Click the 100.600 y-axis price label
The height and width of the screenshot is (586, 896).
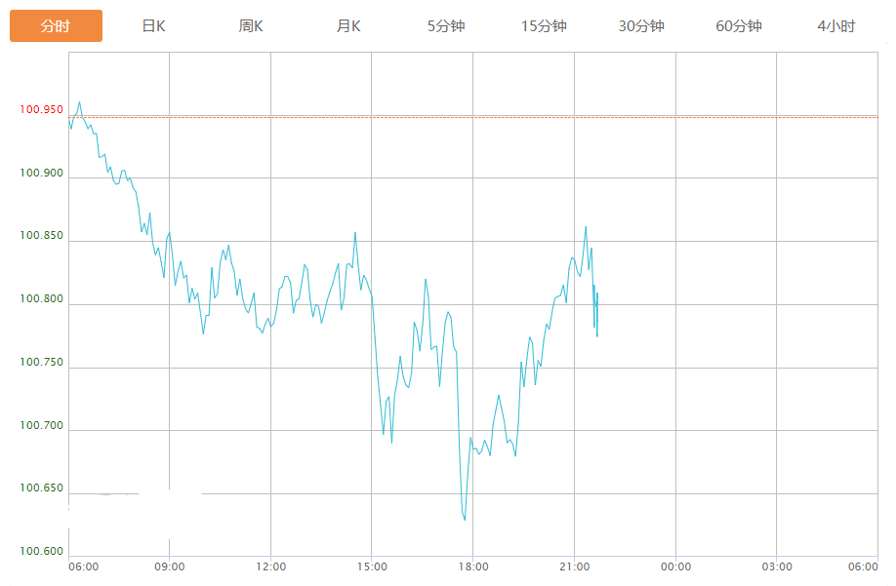[x=41, y=552]
